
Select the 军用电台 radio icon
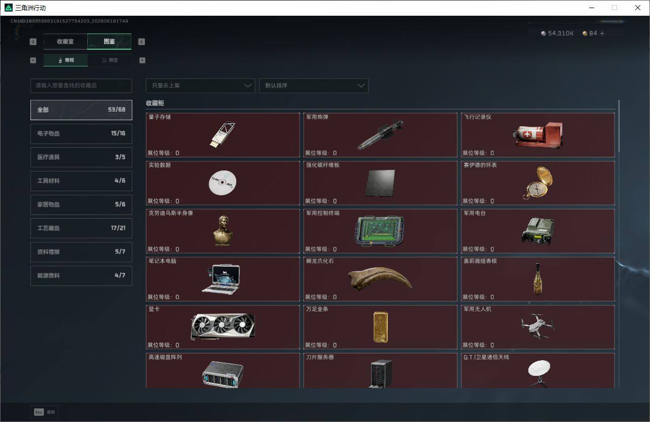coord(537,231)
